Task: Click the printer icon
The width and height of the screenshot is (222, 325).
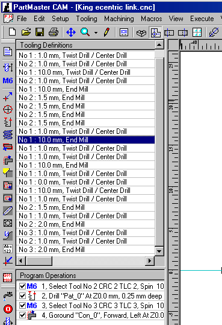Action: [54, 33]
